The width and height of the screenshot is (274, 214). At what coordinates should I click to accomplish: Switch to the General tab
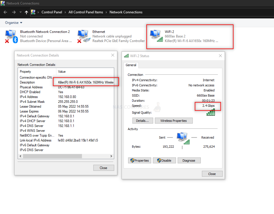131,65
